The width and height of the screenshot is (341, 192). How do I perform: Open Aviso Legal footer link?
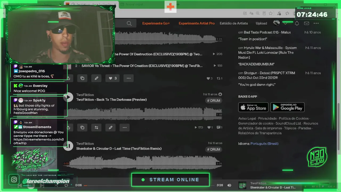pos(247,118)
